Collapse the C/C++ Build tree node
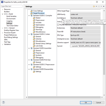Image resolution: width=106 pixels, height=106 pixels. pyautogui.click(x=2, y=14)
